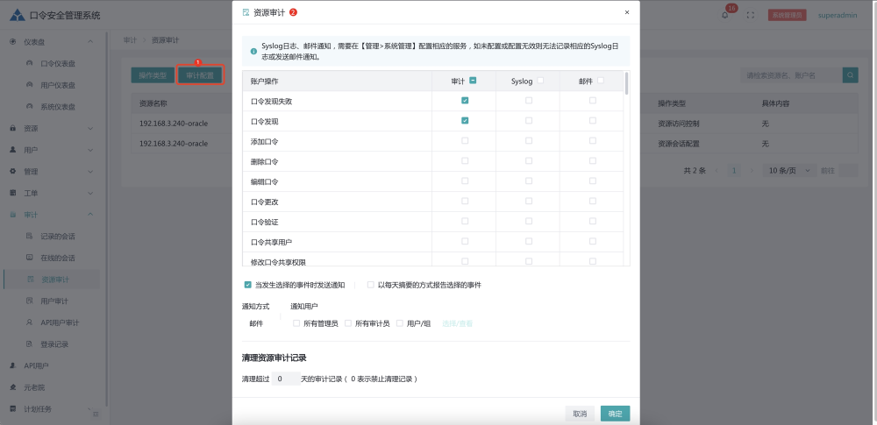The width and height of the screenshot is (877, 425).
Task: Uncheck 审计 checkbox for 口令发现失败
Action: [465, 101]
